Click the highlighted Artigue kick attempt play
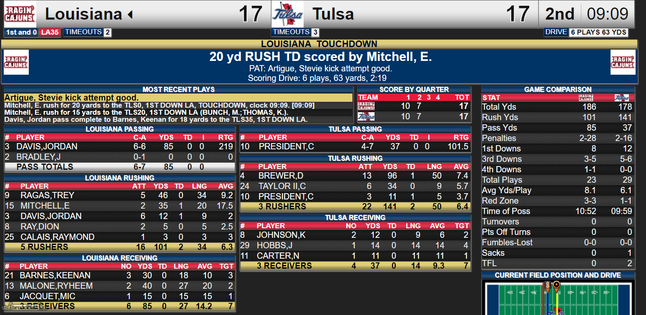The image size is (646, 315). click(71, 98)
